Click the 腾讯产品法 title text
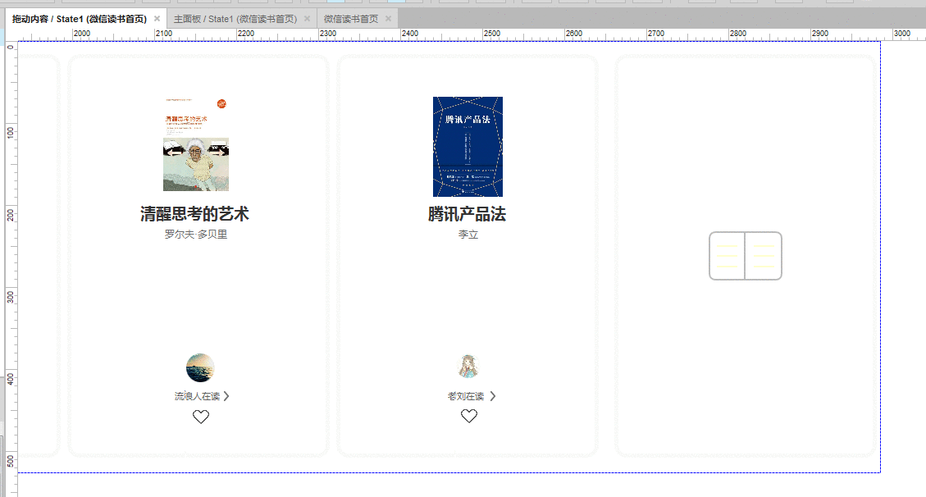 pyautogui.click(x=468, y=214)
